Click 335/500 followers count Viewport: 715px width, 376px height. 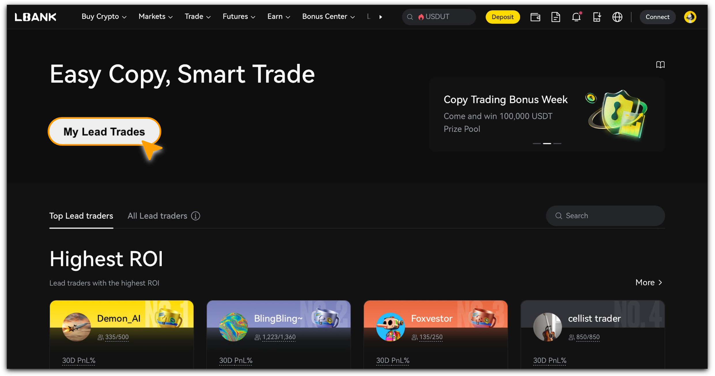click(117, 337)
